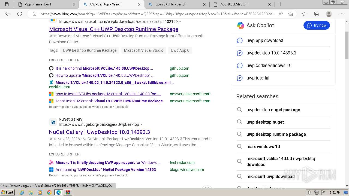The image size is (349, 196).
Task: Open 'It is hard to find Microsoft.VCLibs' link
Action: (x=104, y=68)
